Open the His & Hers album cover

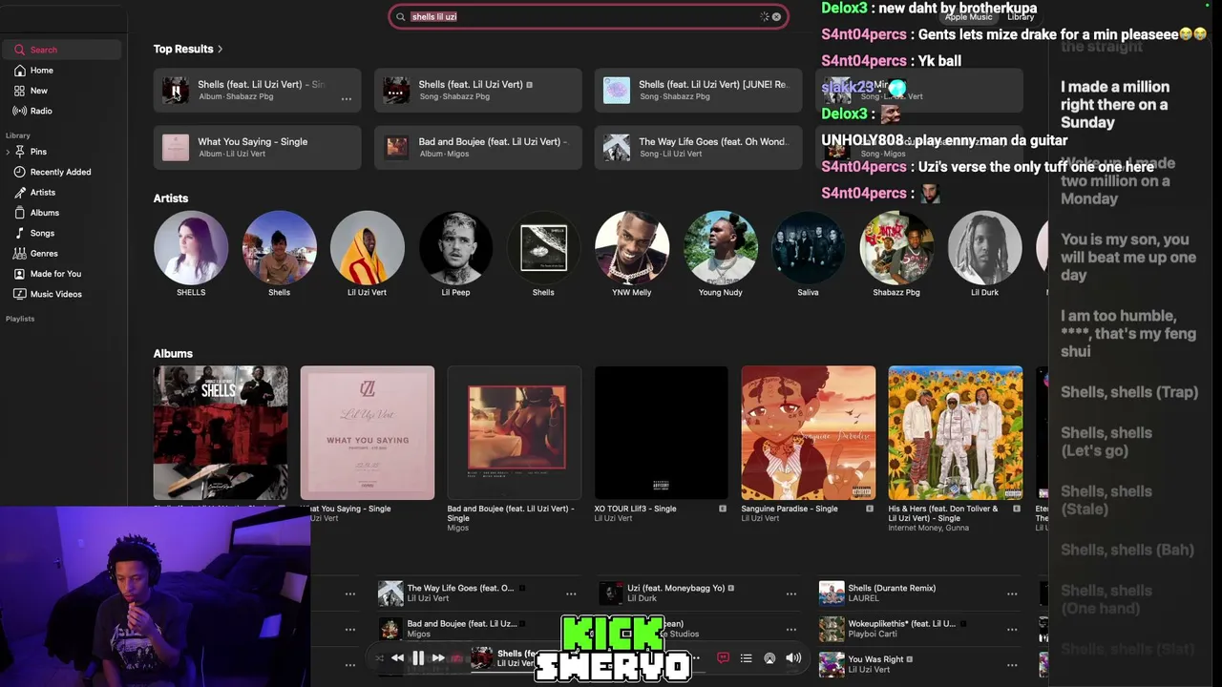[x=956, y=433]
